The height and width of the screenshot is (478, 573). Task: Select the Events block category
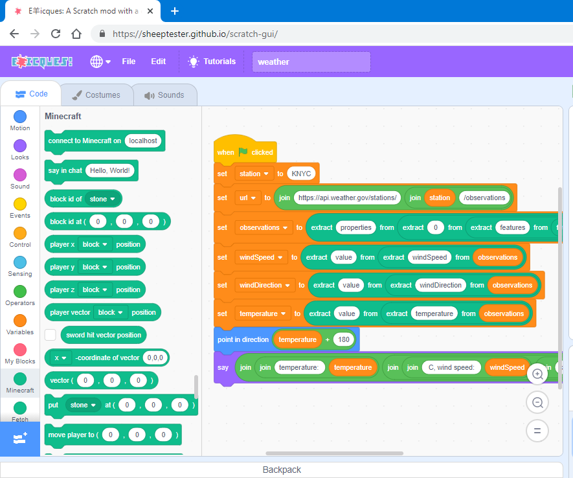point(19,205)
